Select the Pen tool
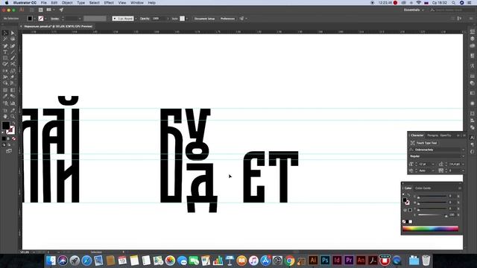 (x=5, y=46)
